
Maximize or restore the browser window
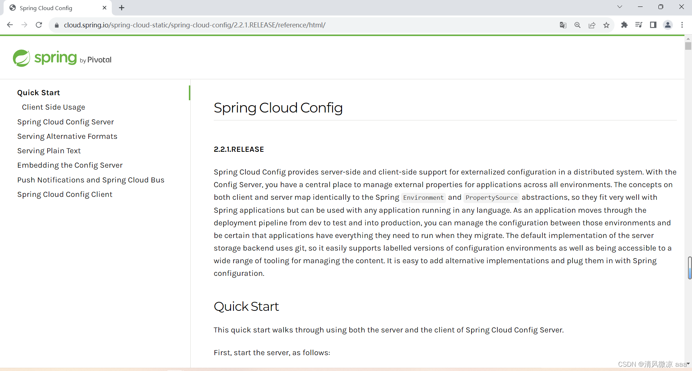[x=661, y=7]
